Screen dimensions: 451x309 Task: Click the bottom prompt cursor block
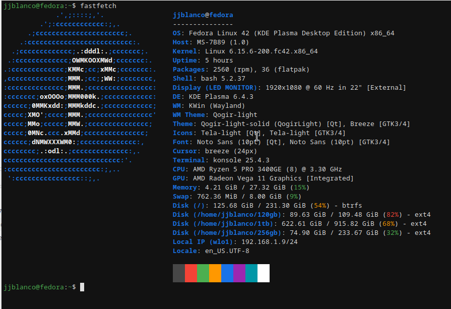[82, 287]
